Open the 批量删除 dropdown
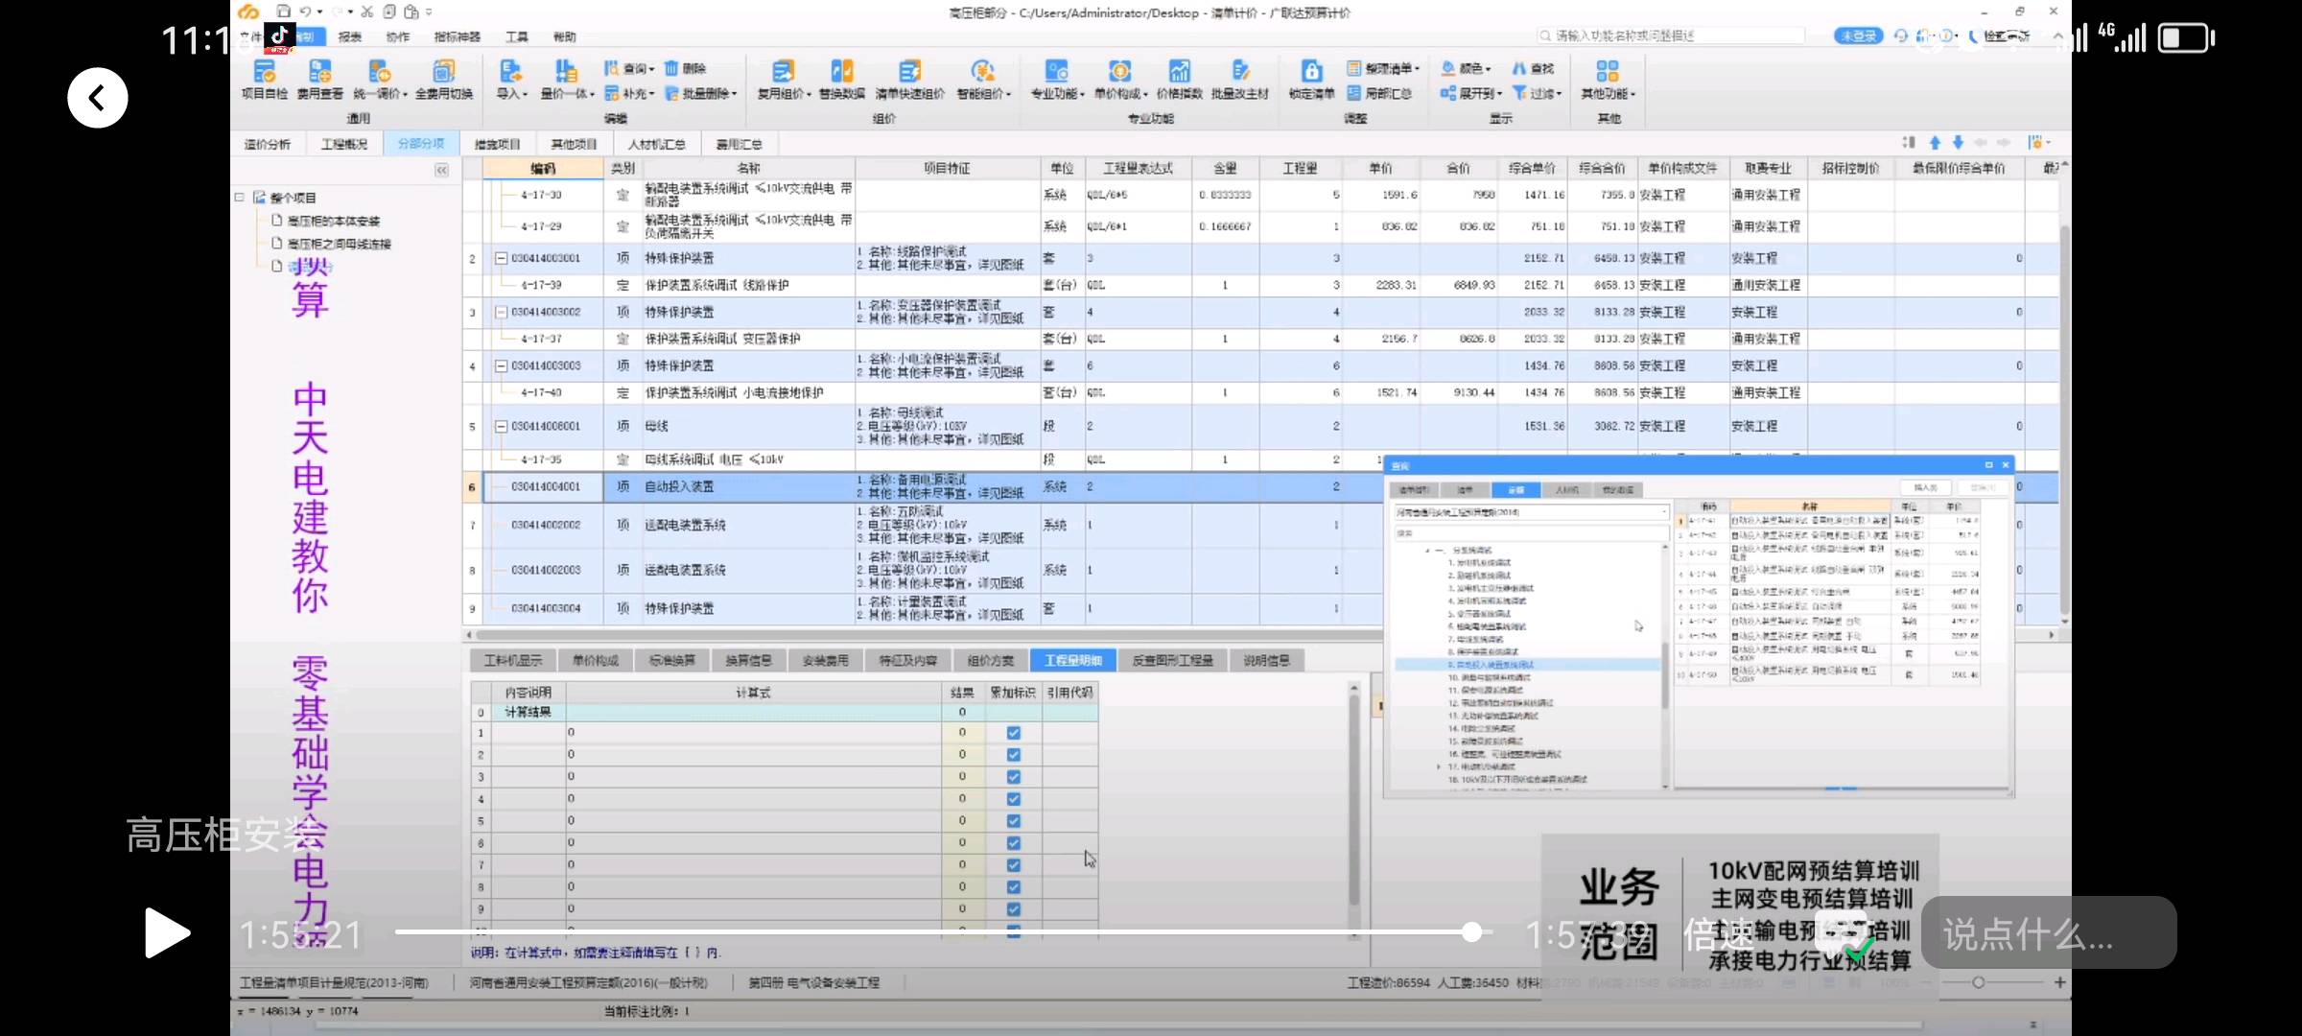The height and width of the screenshot is (1036, 2302). pyautogui.click(x=701, y=93)
